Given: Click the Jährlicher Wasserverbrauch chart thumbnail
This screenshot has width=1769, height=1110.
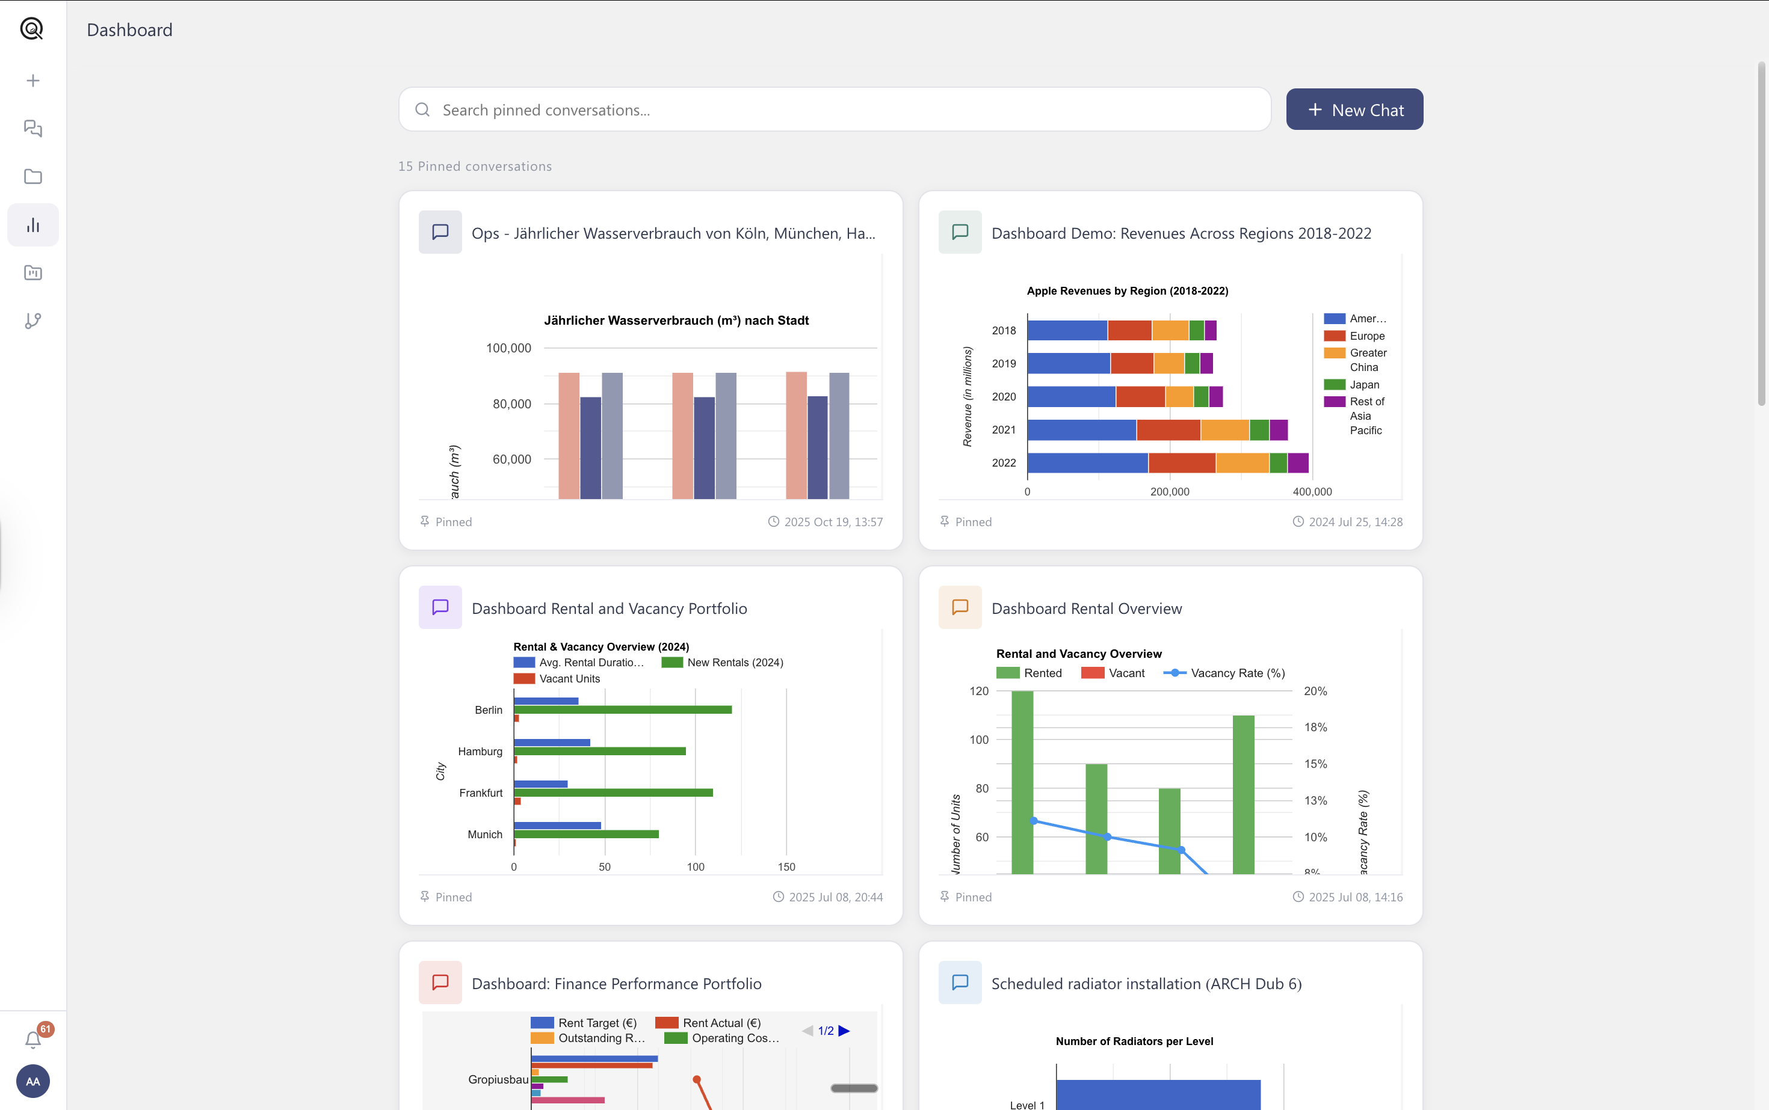Looking at the screenshot, I should click(x=650, y=378).
